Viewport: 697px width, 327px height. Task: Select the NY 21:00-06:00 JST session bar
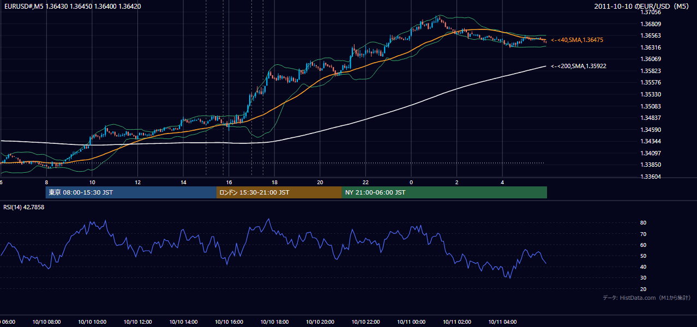click(444, 192)
